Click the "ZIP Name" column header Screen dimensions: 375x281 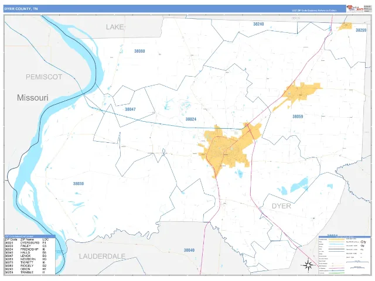click(27, 239)
